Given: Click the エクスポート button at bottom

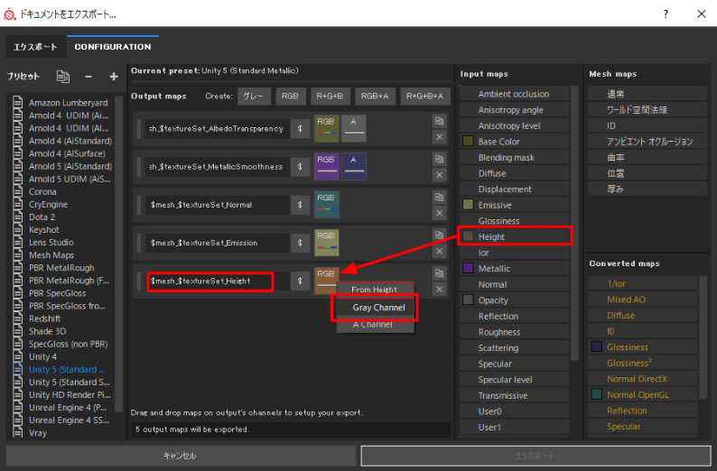Looking at the screenshot, I should 535,456.
